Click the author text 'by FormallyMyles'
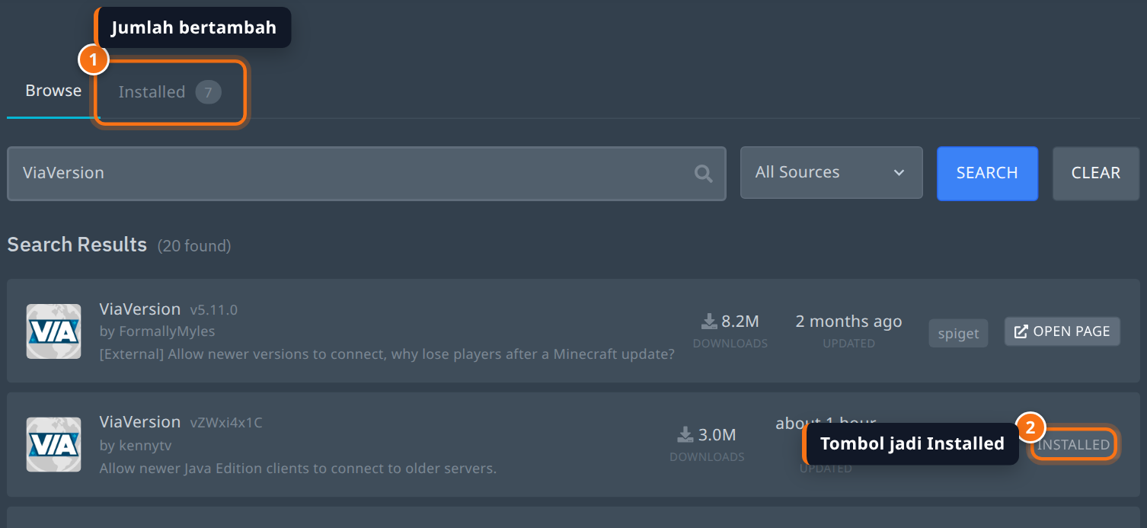The width and height of the screenshot is (1147, 528). 158,331
